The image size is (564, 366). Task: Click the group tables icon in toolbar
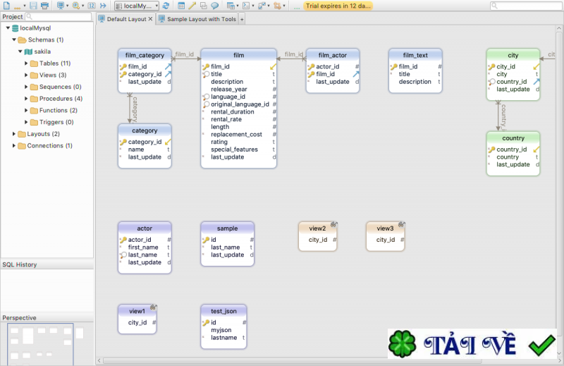(x=204, y=6)
